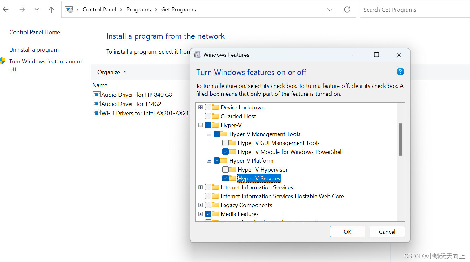The image size is (470, 262).
Task: Open Uninstall a program link
Action: [x=34, y=50]
